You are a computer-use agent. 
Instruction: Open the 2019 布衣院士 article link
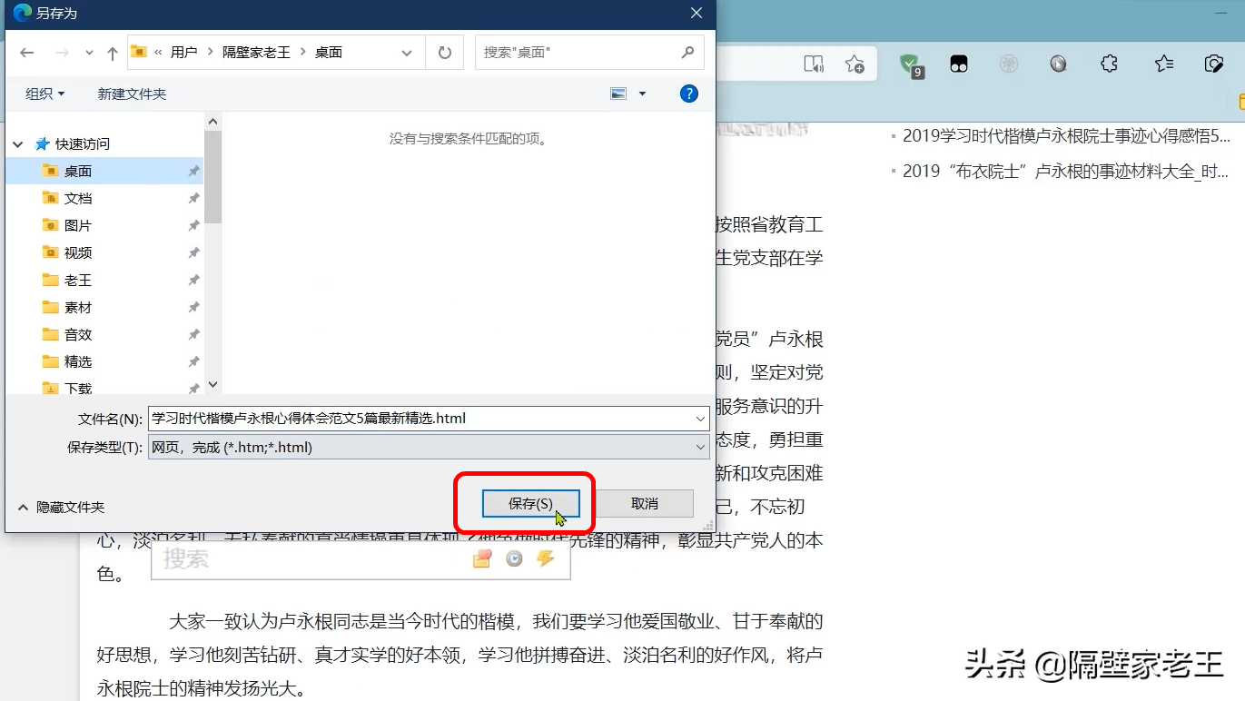(x=1062, y=172)
